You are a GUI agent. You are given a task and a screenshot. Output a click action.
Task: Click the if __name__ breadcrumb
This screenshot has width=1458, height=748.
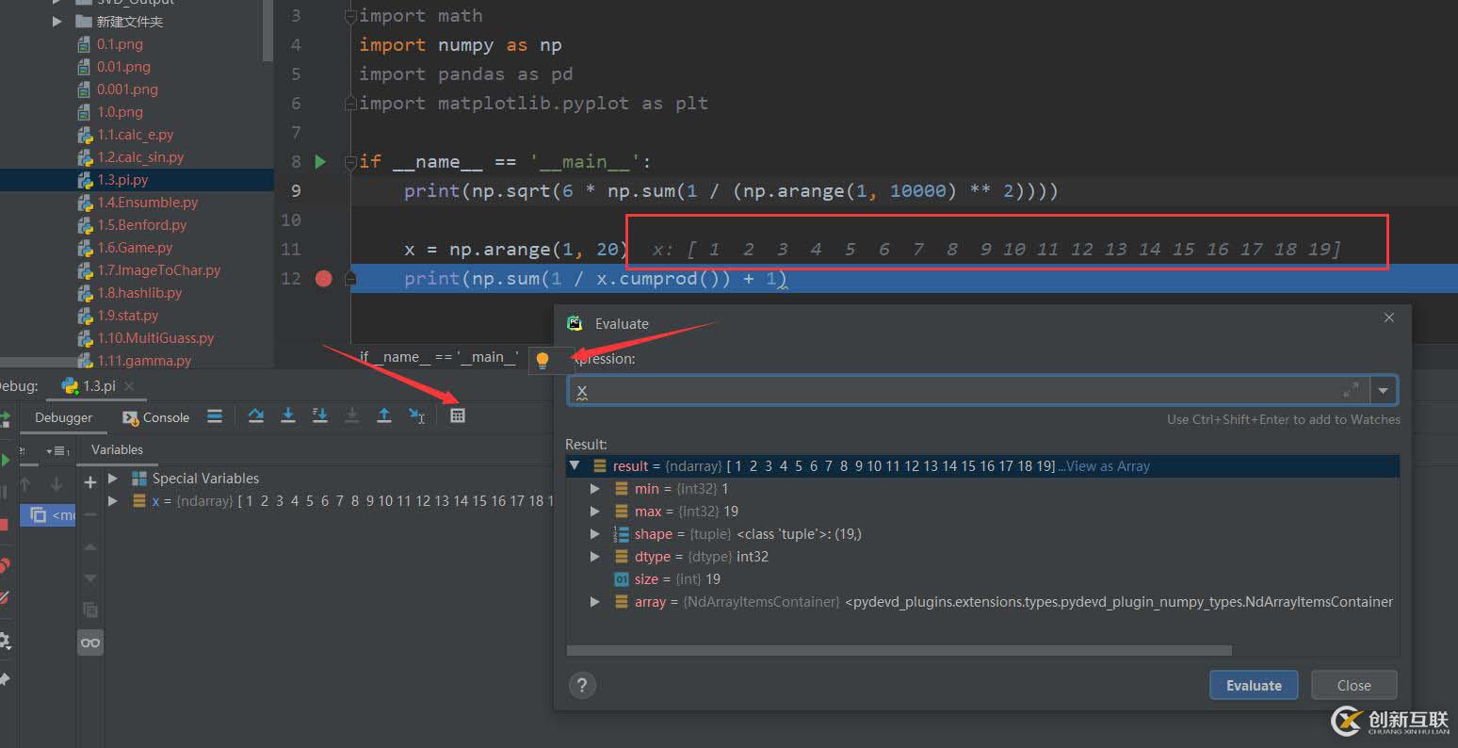click(439, 357)
